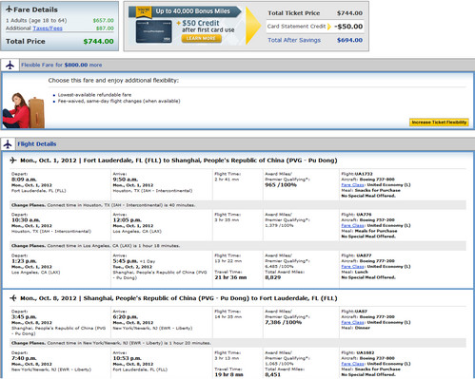Viewport: 475px width, 379px height.
Task: Click the 21 hr 36 mn travel time
Action: pos(230,277)
